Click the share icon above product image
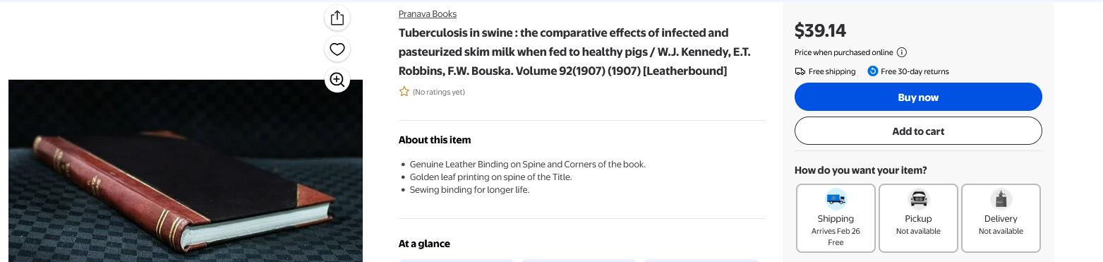Screen dimensions: 1103x262 [x=337, y=18]
